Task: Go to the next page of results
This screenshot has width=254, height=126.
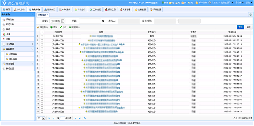Action: (75, 118)
